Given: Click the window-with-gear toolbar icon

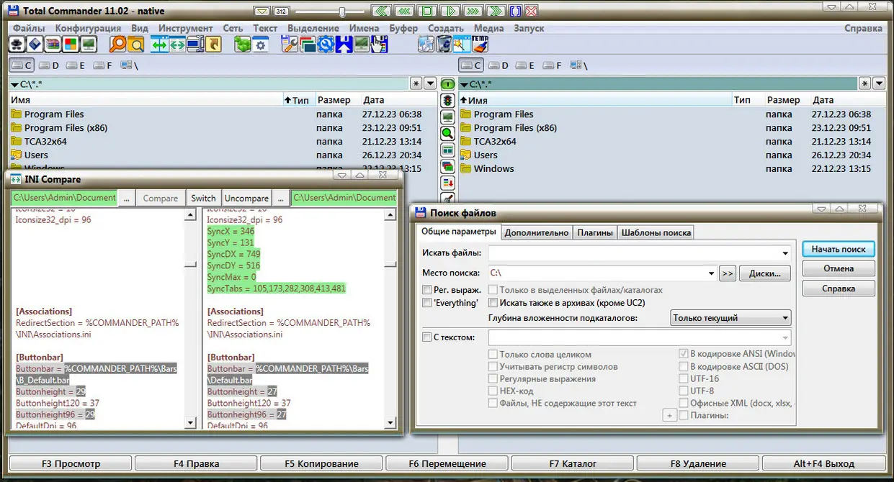Looking at the screenshot, I should (260, 44).
